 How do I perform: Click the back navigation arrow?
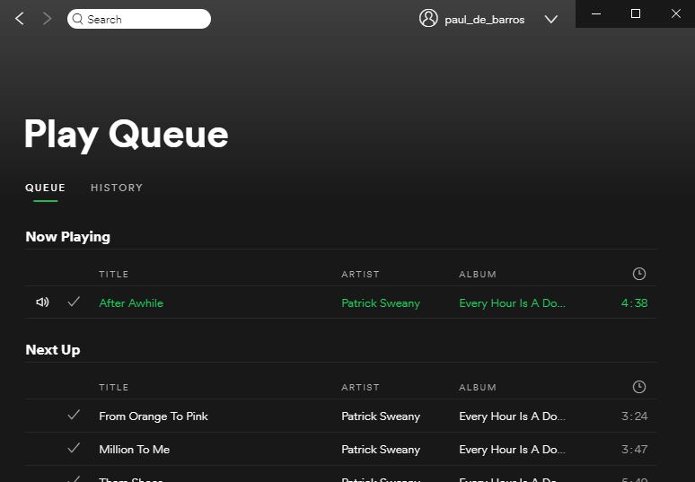click(20, 19)
